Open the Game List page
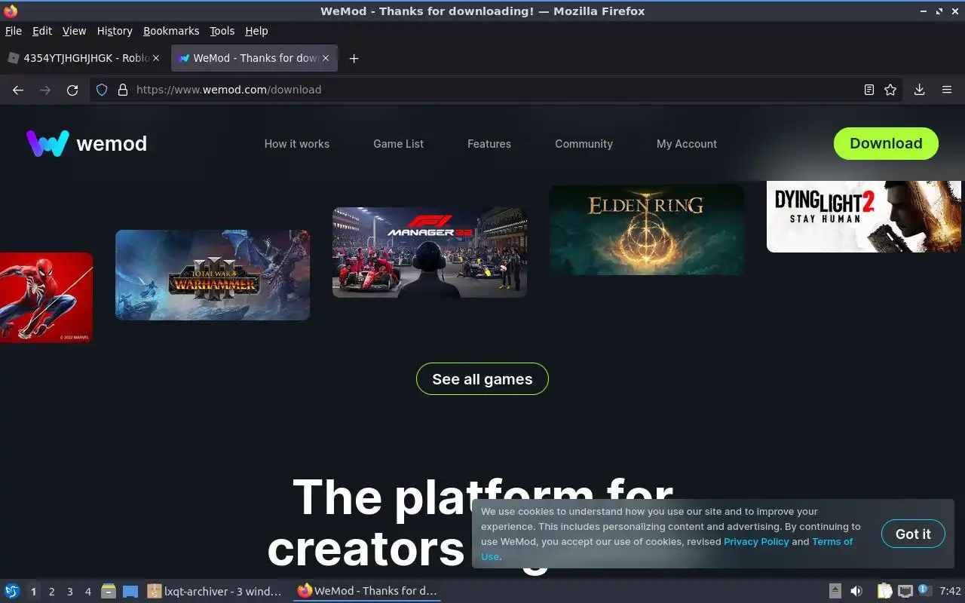This screenshot has height=603, width=965. click(399, 144)
